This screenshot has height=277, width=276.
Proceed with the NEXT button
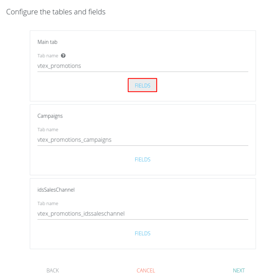239,271
